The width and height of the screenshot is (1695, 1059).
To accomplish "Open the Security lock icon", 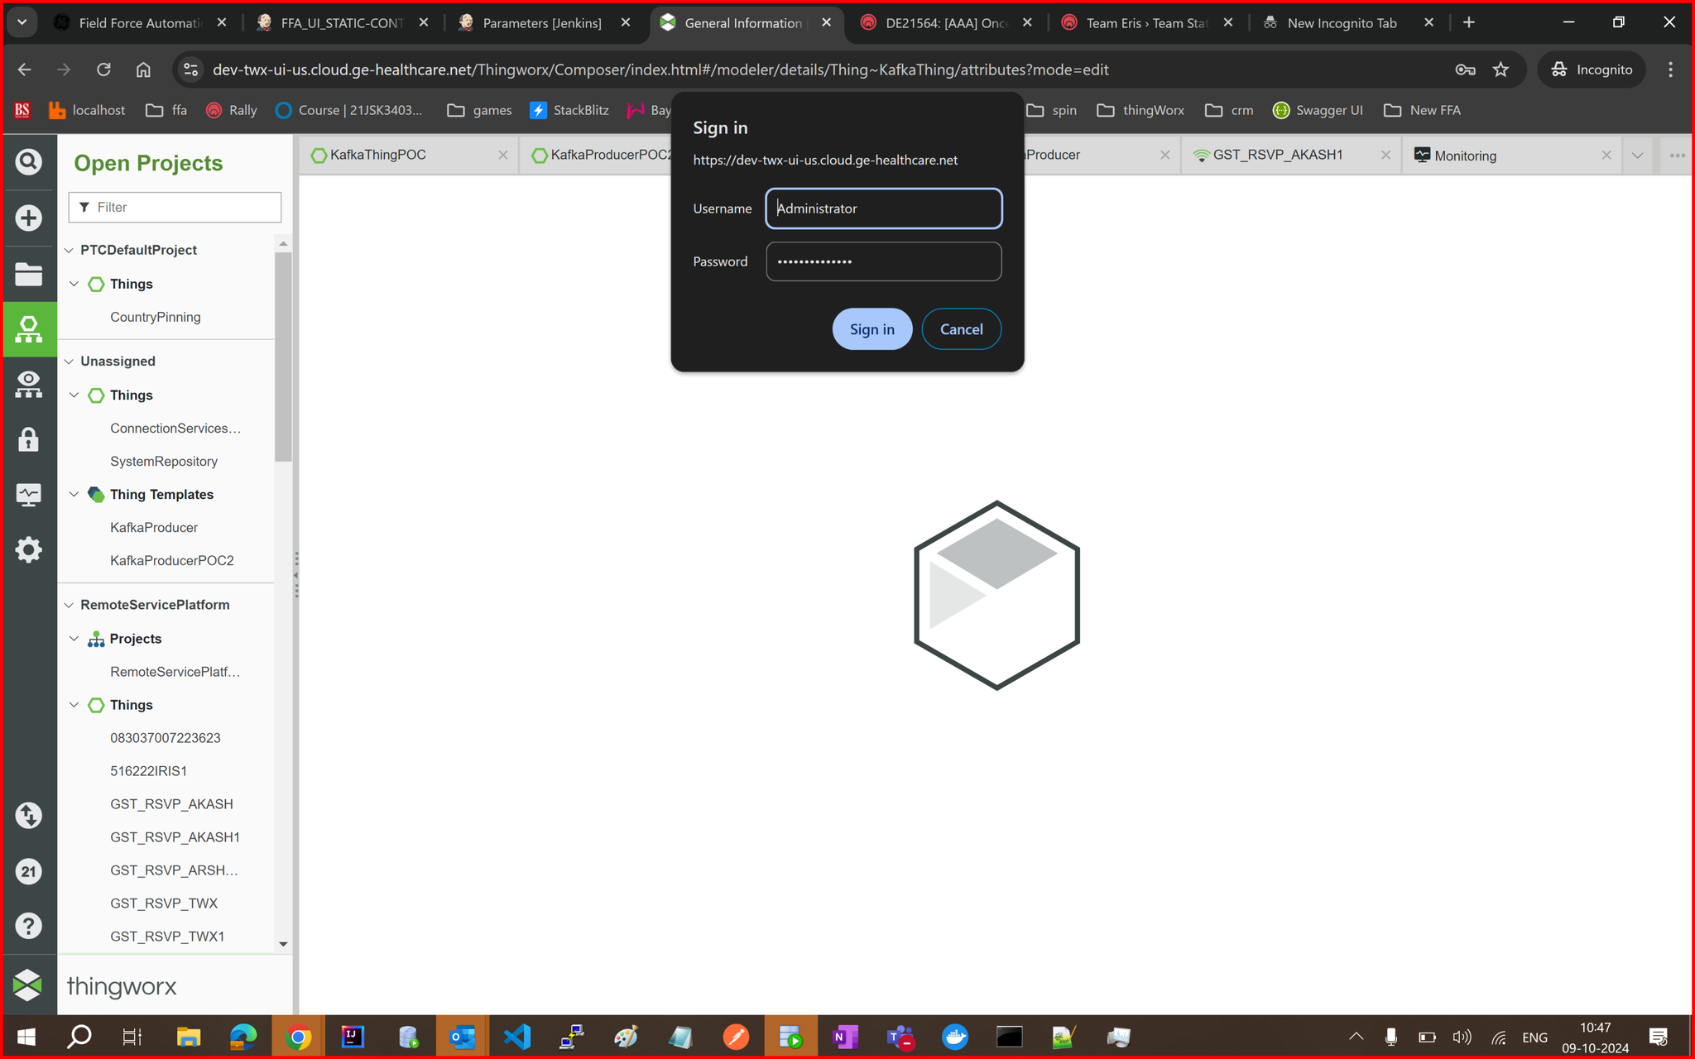I will (29, 439).
